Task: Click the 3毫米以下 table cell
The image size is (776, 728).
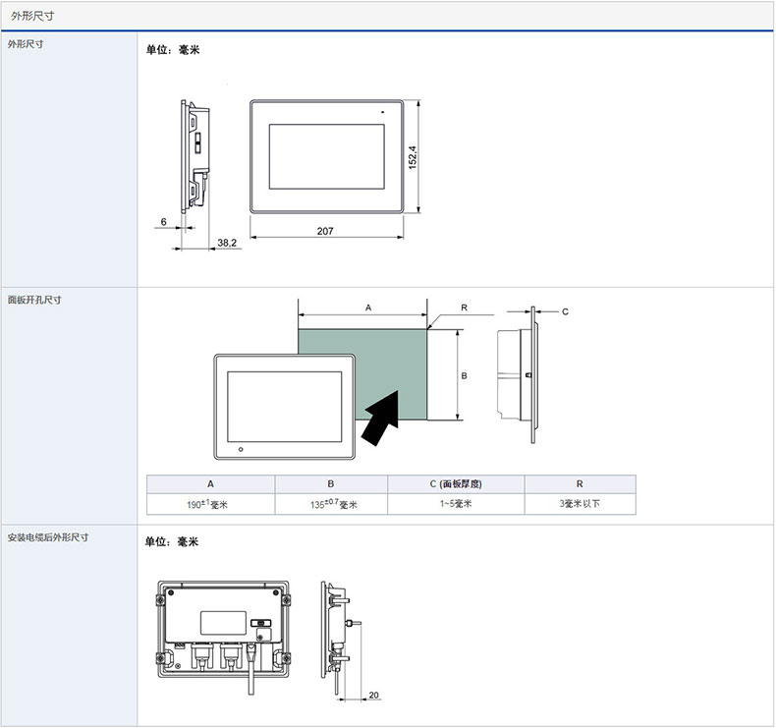Action: pyautogui.click(x=580, y=504)
